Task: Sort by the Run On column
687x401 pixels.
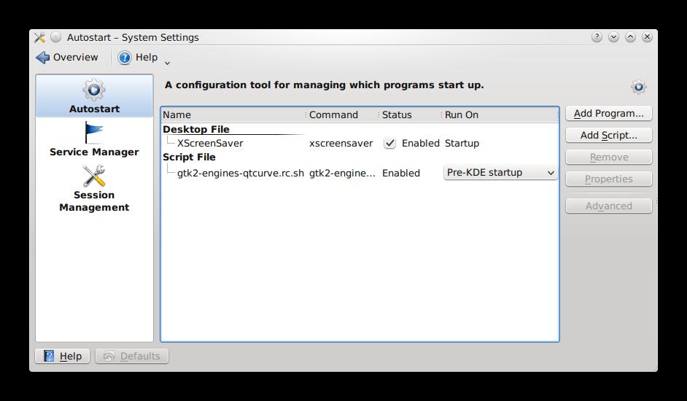Action: click(500, 114)
